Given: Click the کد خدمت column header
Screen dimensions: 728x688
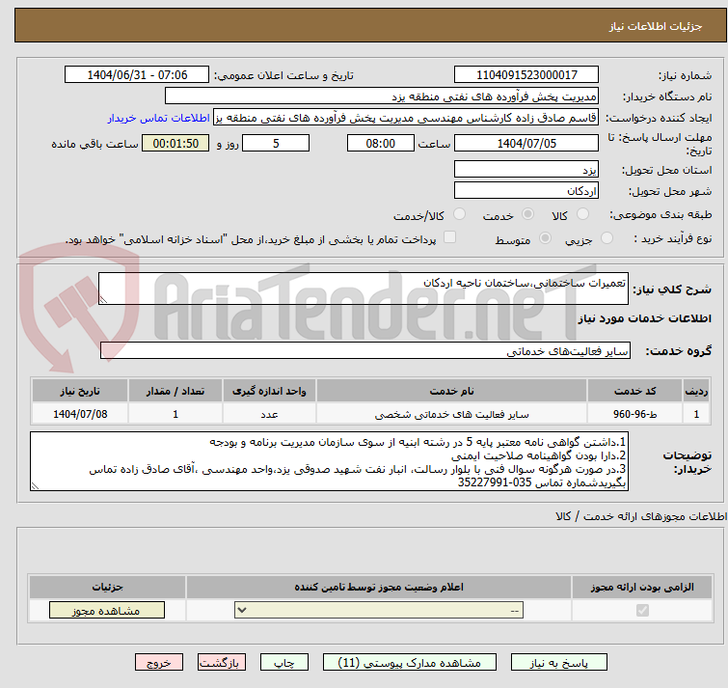Looking at the screenshot, I should point(634,391).
